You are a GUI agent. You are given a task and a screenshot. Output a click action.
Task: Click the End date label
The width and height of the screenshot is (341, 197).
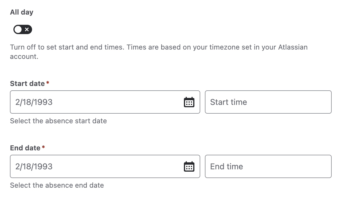[x=25, y=148]
